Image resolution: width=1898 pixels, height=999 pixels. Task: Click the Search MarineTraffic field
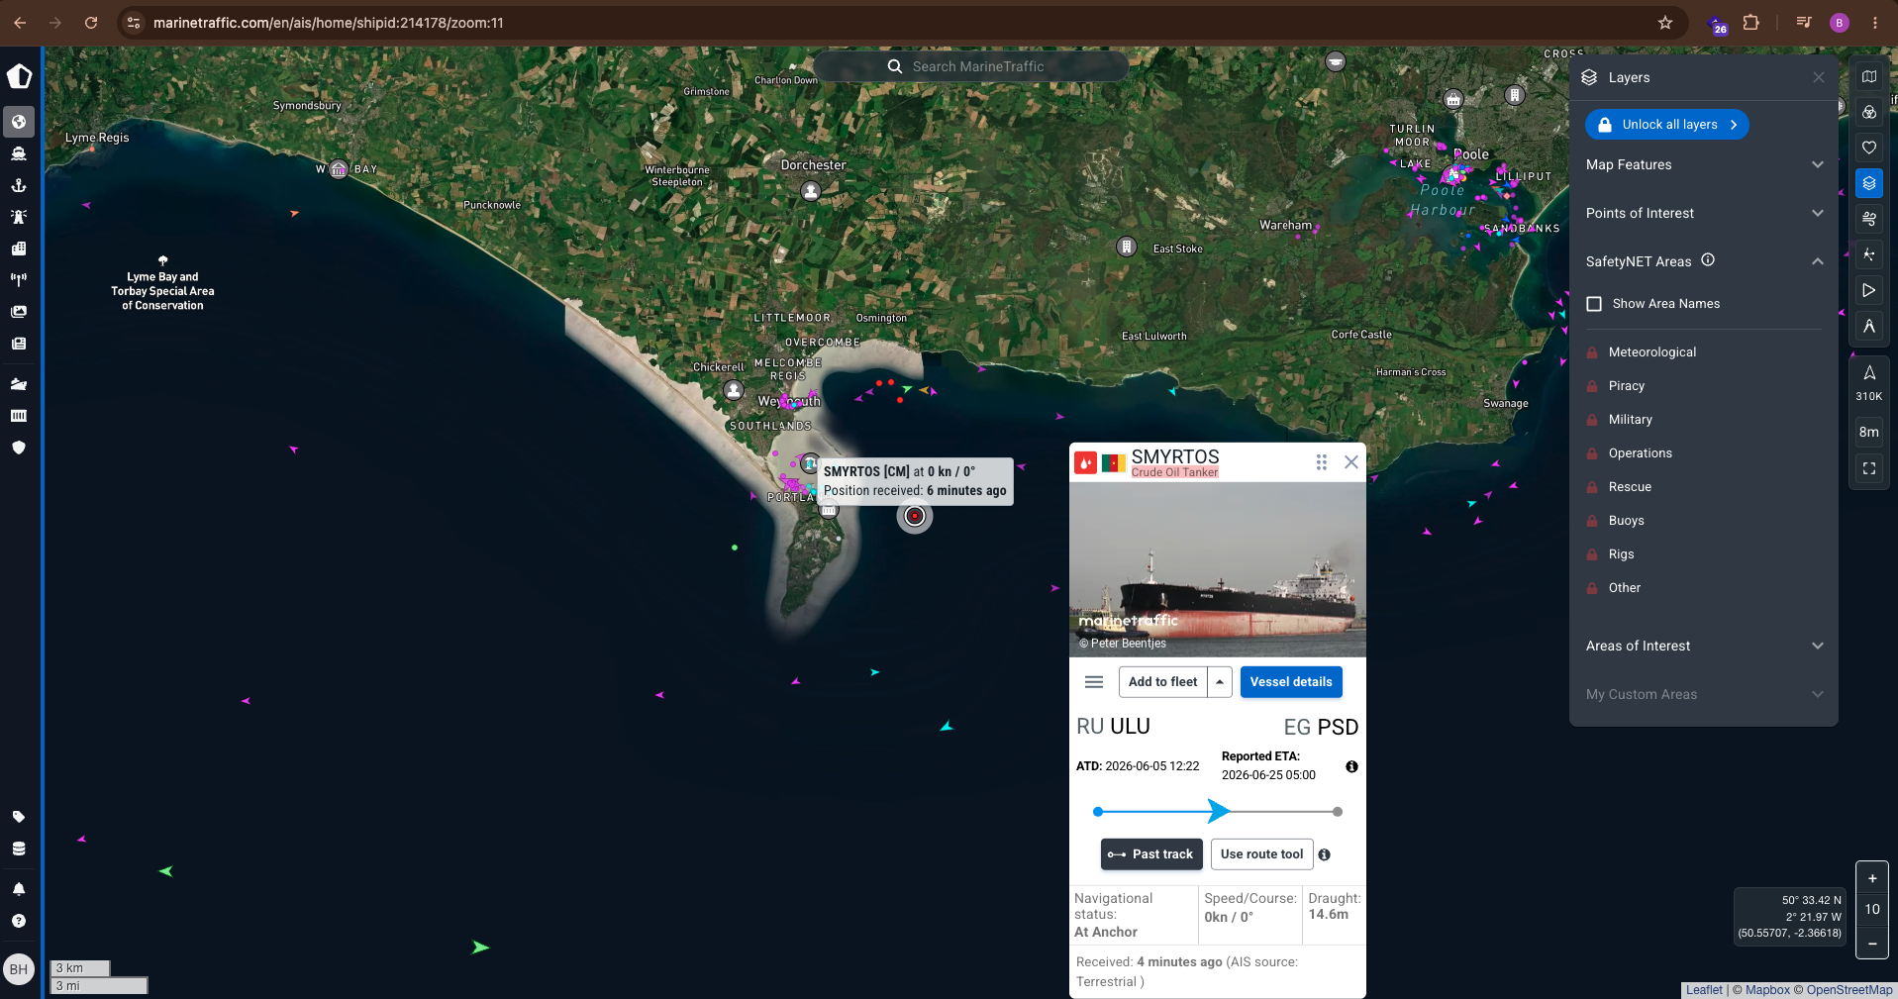970,66
